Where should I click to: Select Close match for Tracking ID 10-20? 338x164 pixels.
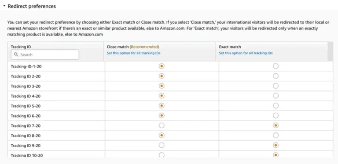(162, 155)
